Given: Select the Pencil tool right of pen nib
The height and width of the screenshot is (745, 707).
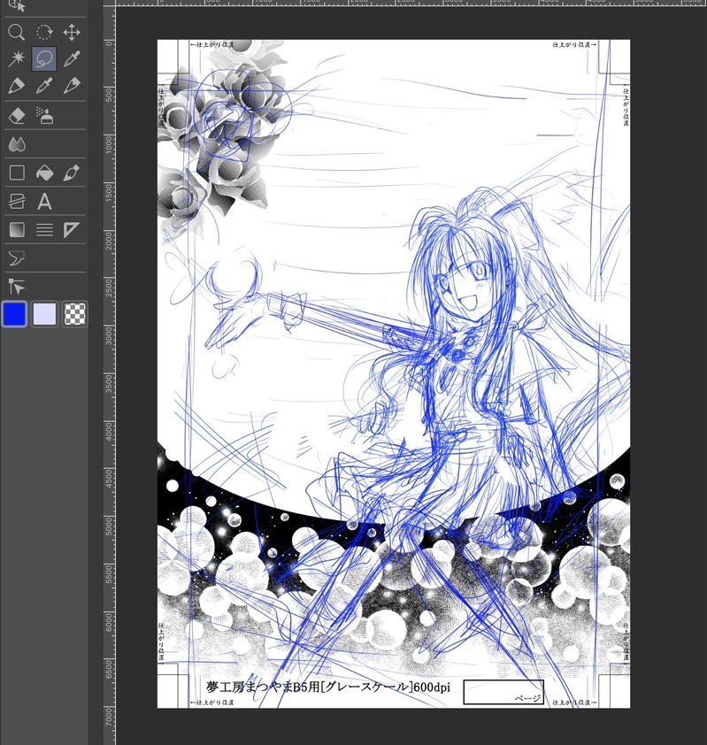Looking at the screenshot, I should tap(72, 86).
